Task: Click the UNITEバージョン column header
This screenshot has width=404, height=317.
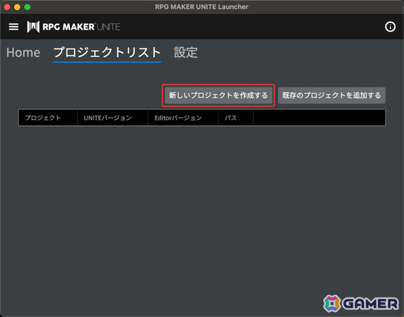Action: (x=113, y=118)
